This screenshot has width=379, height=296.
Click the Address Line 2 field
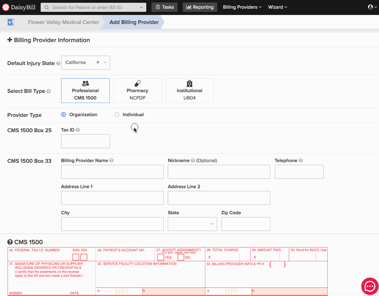click(219, 198)
